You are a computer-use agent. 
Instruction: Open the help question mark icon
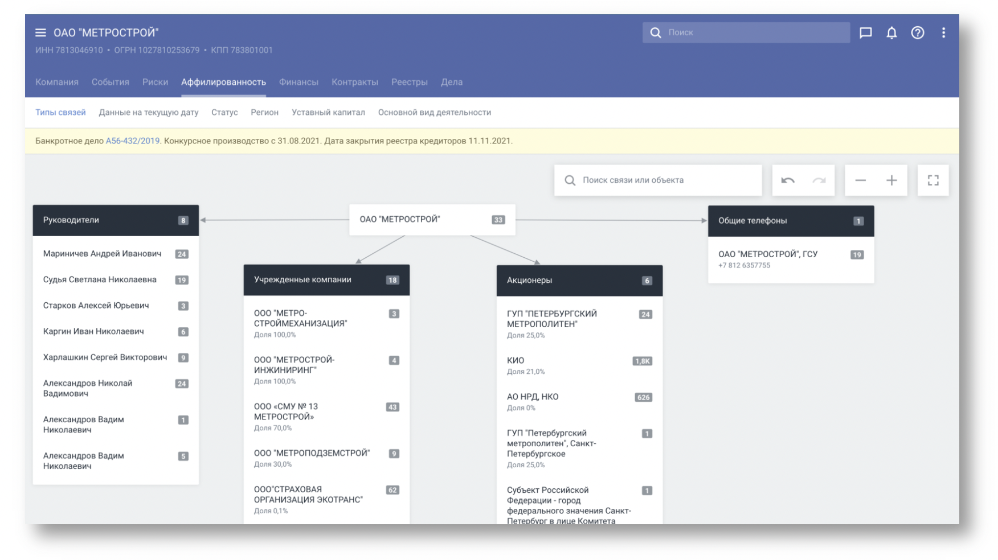(917, 32)
